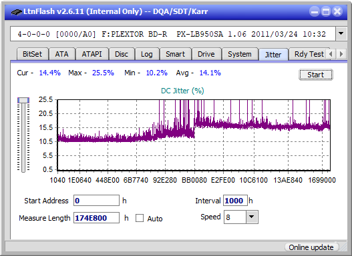Click the Start button

[316, 75]
